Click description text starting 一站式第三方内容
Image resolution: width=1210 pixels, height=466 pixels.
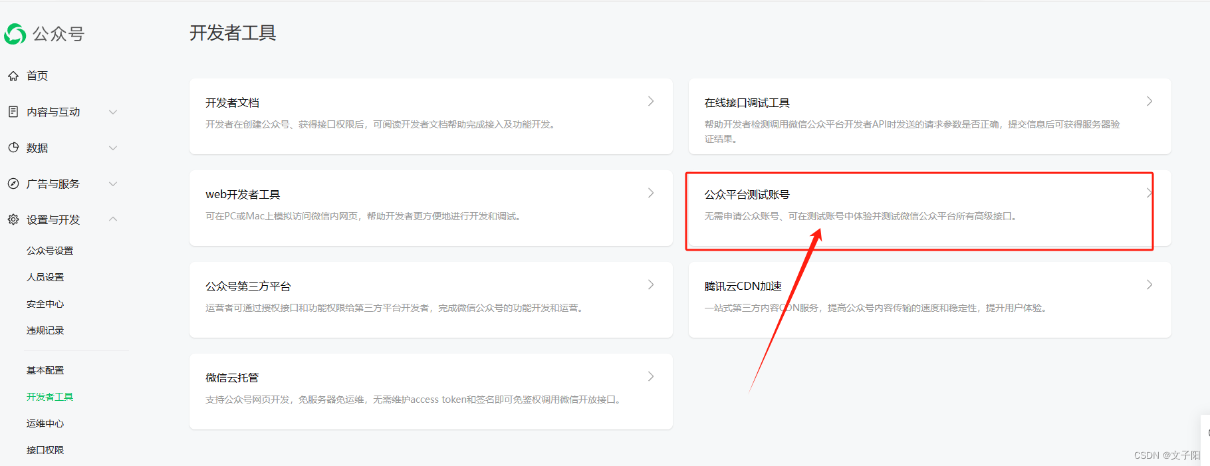877,308
